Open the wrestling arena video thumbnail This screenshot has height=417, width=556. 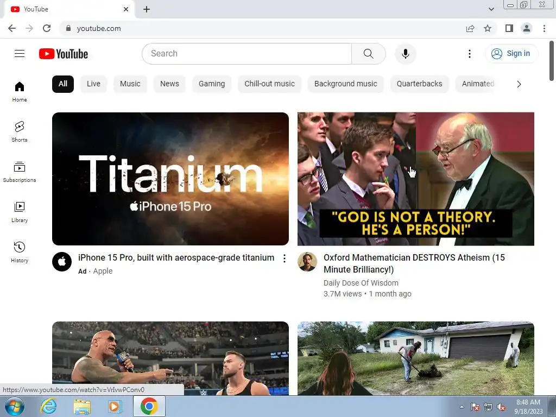(x=170, y=358)
